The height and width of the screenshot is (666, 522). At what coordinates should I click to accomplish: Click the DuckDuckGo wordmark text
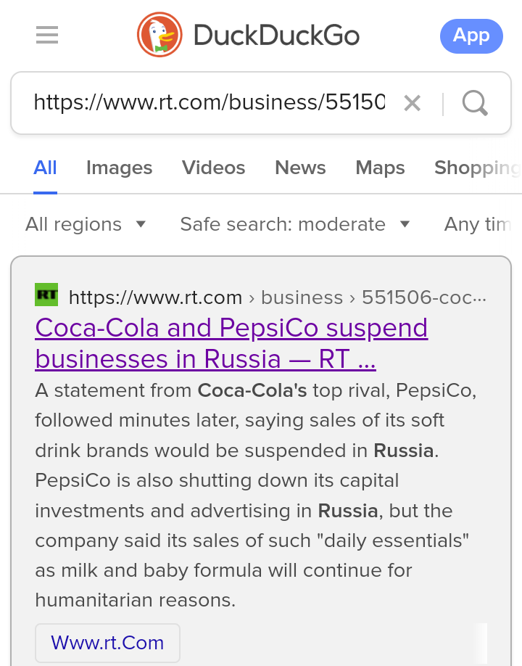tap(277, 36)
